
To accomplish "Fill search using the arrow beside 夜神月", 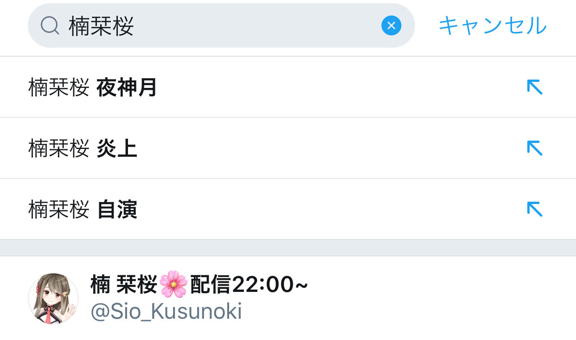I will 534,87.
